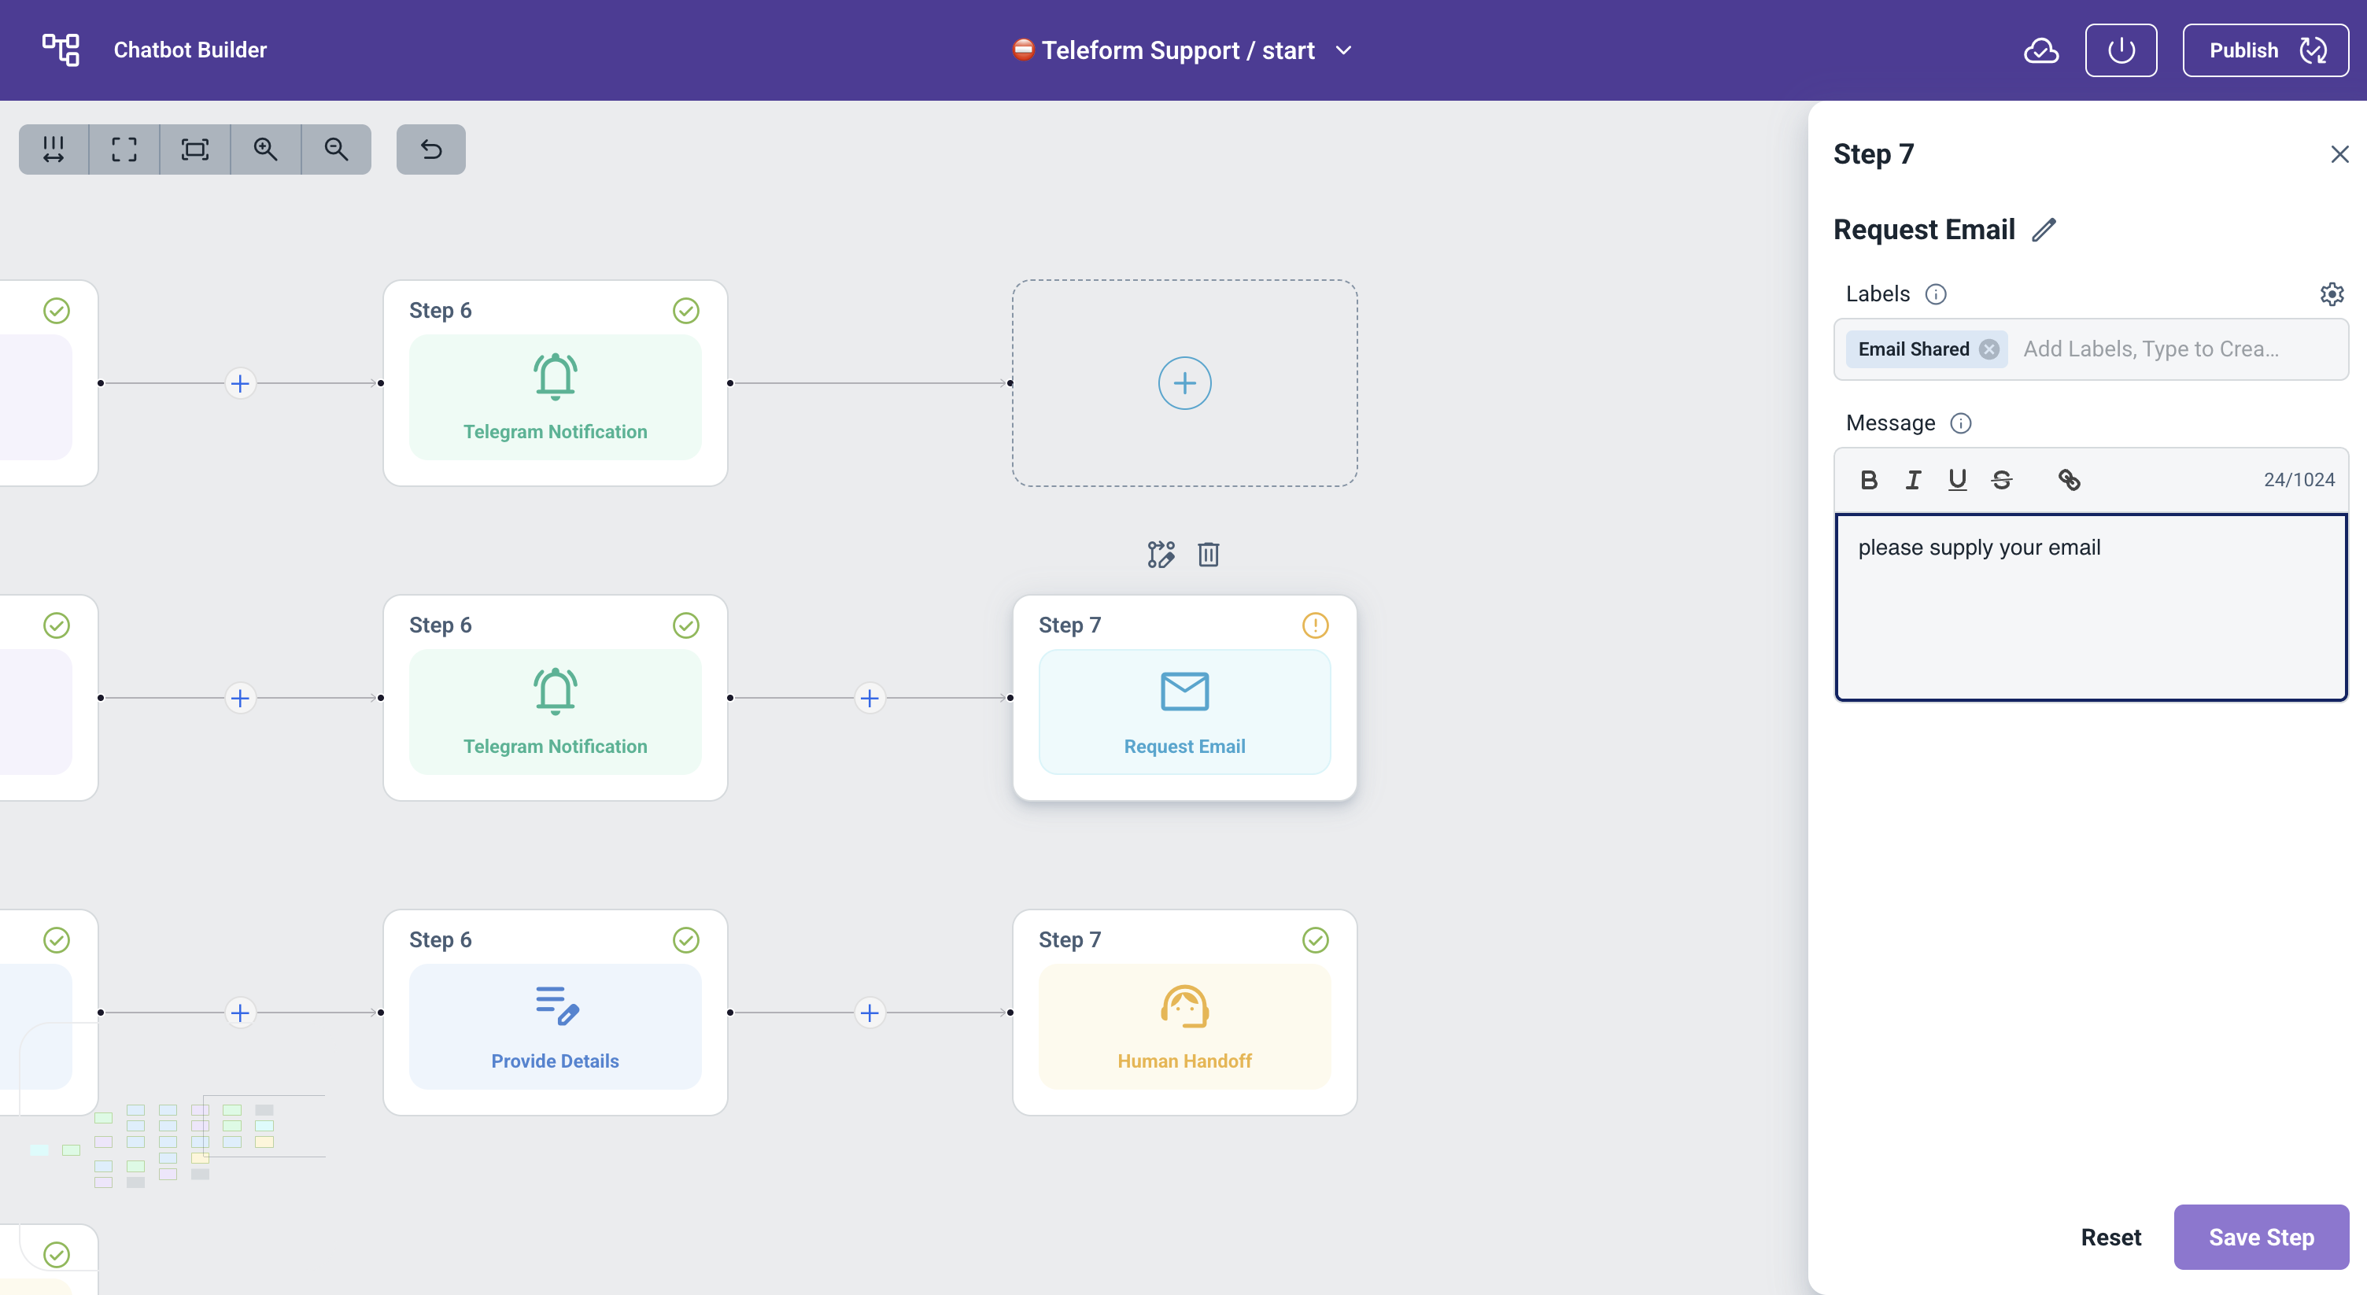
Task: Click plus connector before middle Telegram Notification
Action: coord(240,698)
